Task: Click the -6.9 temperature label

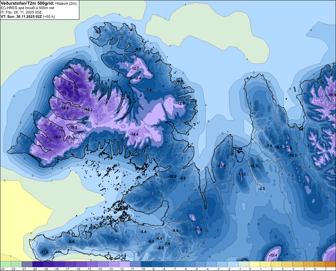Action: pos(92,228)
